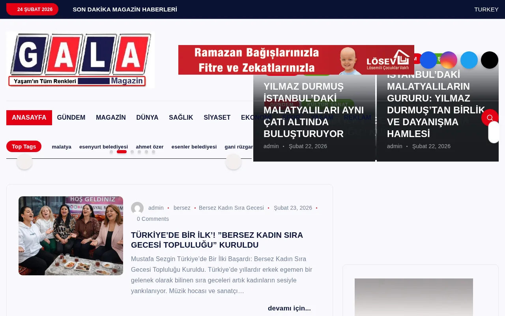Expand the EKONOMİ navigation dropdown
Image resolution: width=505 pixels, height=316 pixels.
[x=257, y=117]
